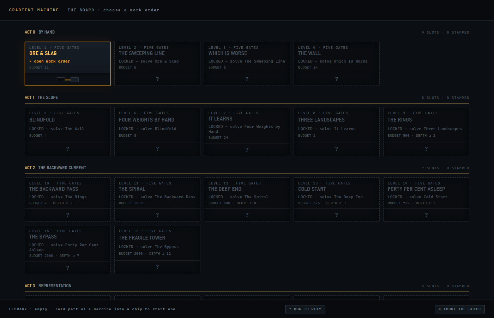Select The Fragile Tower level title
The height and width of the screenshot is (318, 494).
[x=142, y=238]
